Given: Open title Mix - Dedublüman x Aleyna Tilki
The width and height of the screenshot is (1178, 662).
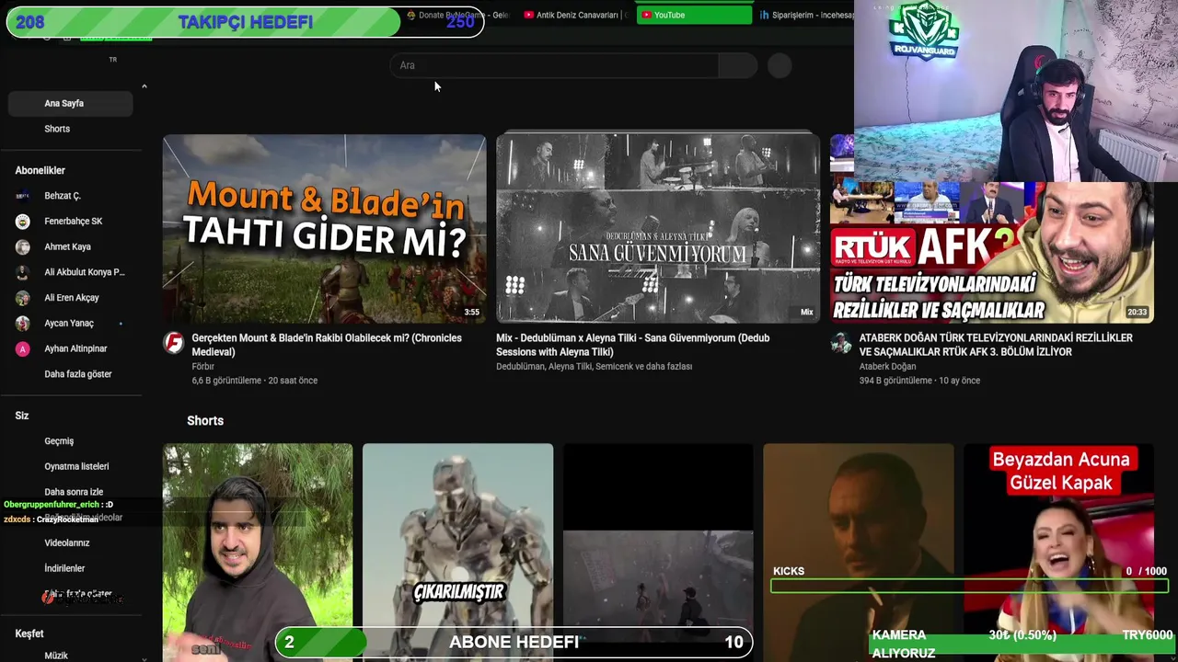Looking at the screenshot, I should click(x=632, y=345).
